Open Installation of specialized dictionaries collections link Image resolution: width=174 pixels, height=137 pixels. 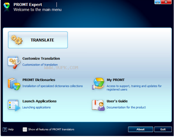coord(53,86)
